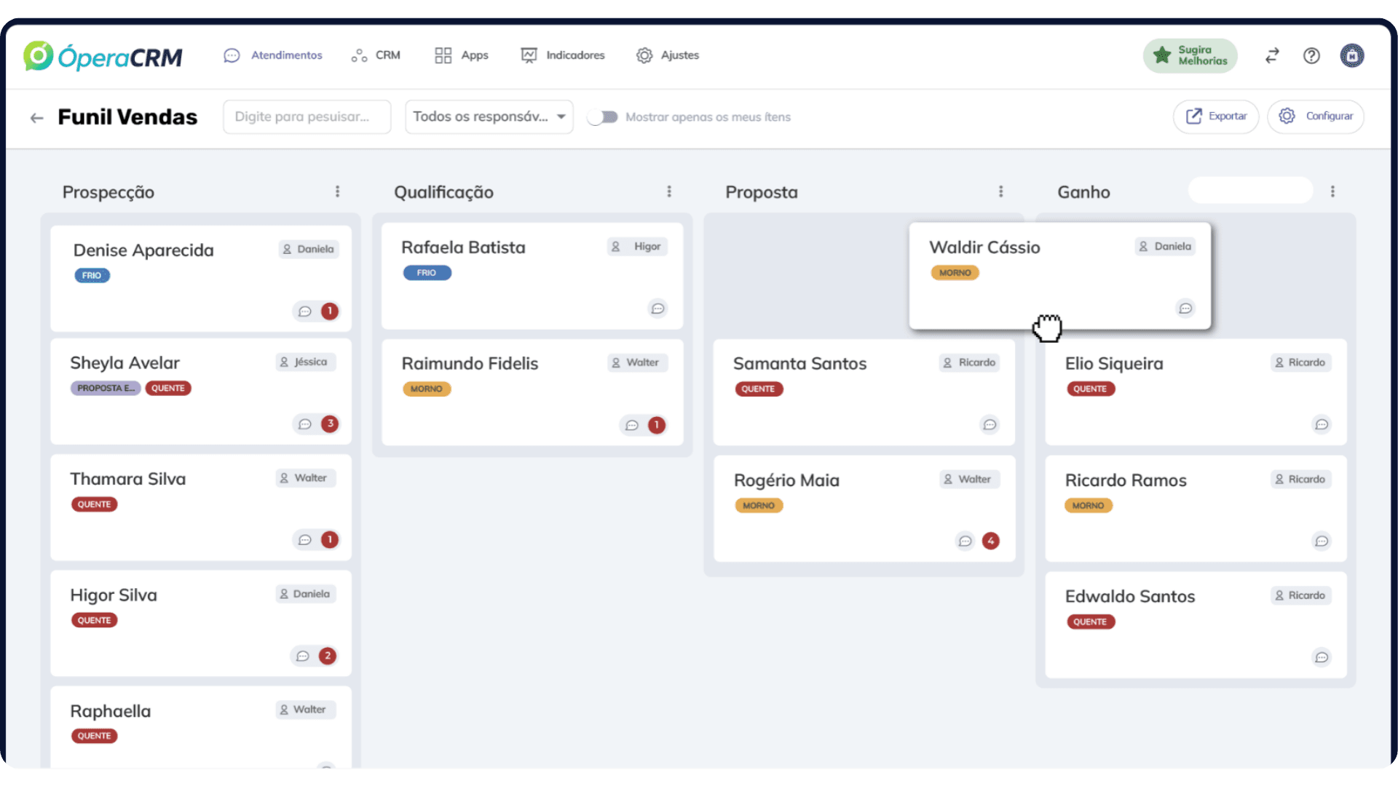Open chat icon on Higor Silva card
Image resolution: width=1398 pixels, height=786 pixels.
point(303,656)
